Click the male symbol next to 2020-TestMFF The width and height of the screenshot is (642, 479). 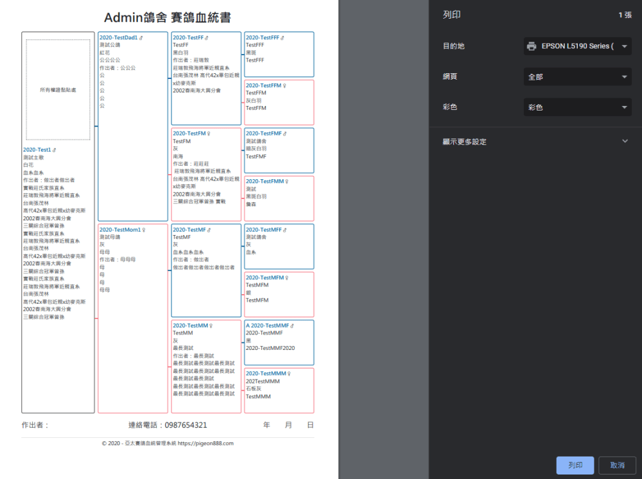pyautogui.click(x=285, y=231)
